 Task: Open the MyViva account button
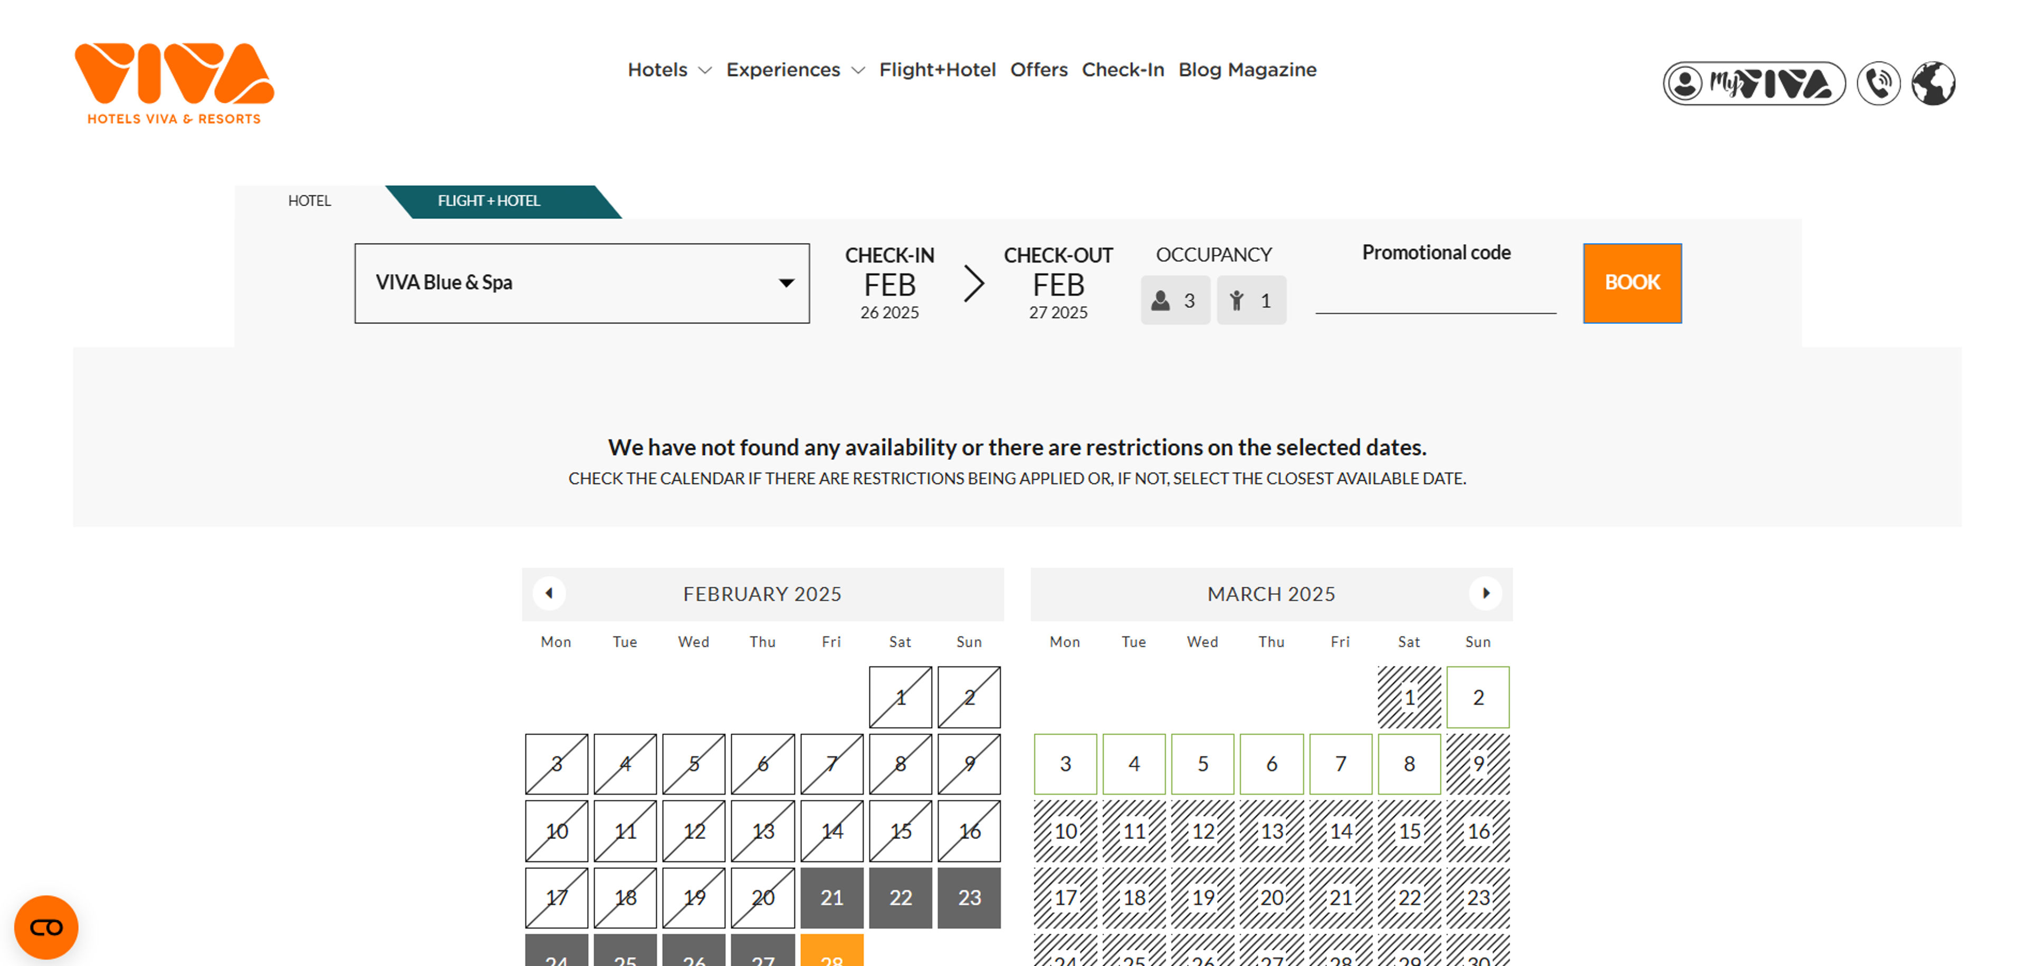coord(1754,83)
